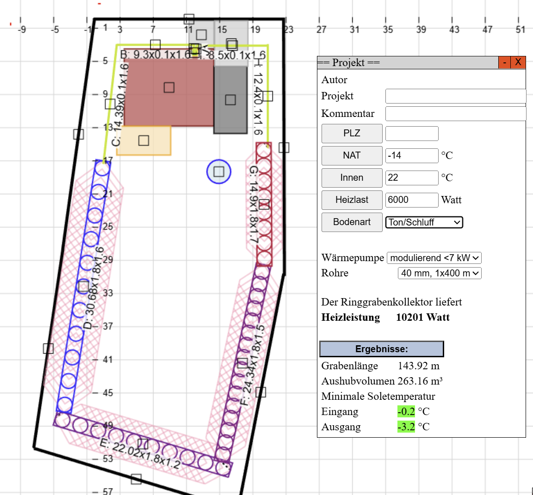Minimize the Projekt panel with the dash button
Viewport: 533px width, 495px height.
[x=504, y=62]
